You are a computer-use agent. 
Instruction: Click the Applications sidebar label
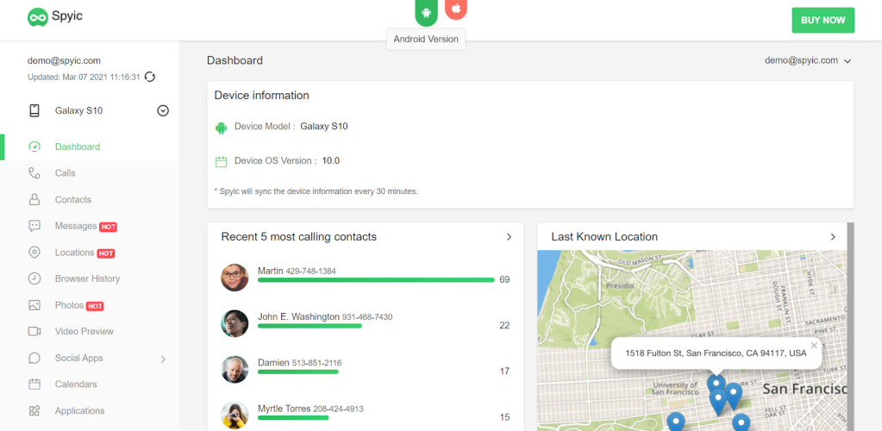(x=80, y=411)
